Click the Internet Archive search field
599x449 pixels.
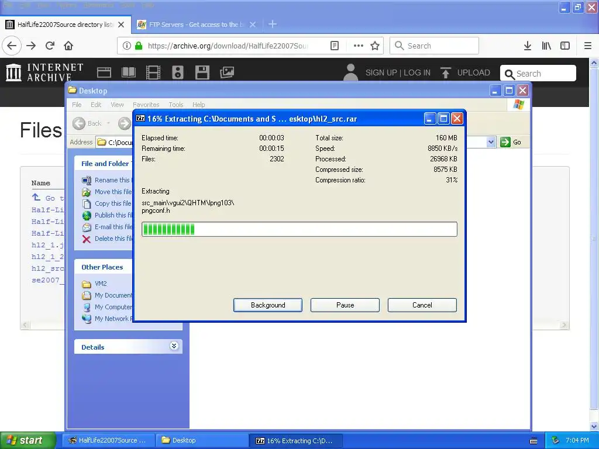pyautogui.click(x=538, y=73)
